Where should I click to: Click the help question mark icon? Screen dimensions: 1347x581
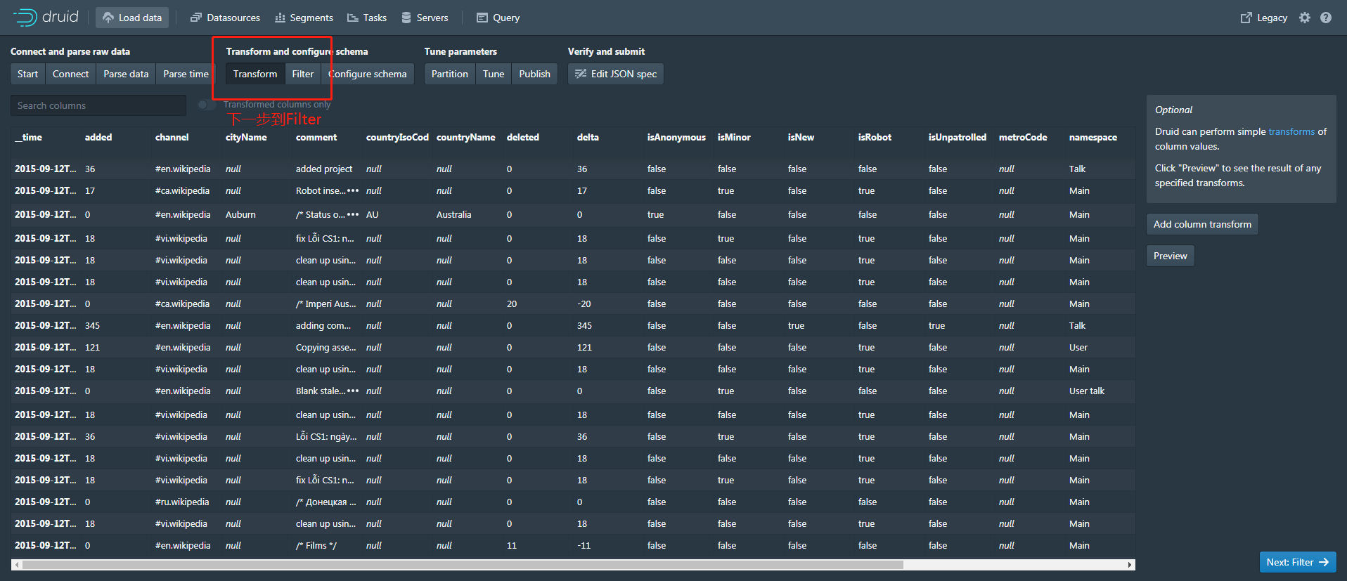(x=1326, y=18)
